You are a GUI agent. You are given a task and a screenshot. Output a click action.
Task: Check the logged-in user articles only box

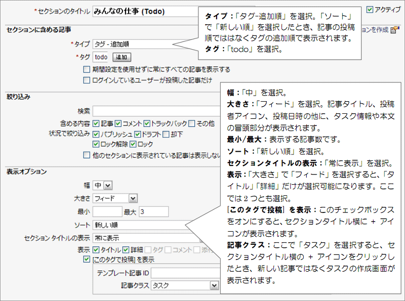87,80
